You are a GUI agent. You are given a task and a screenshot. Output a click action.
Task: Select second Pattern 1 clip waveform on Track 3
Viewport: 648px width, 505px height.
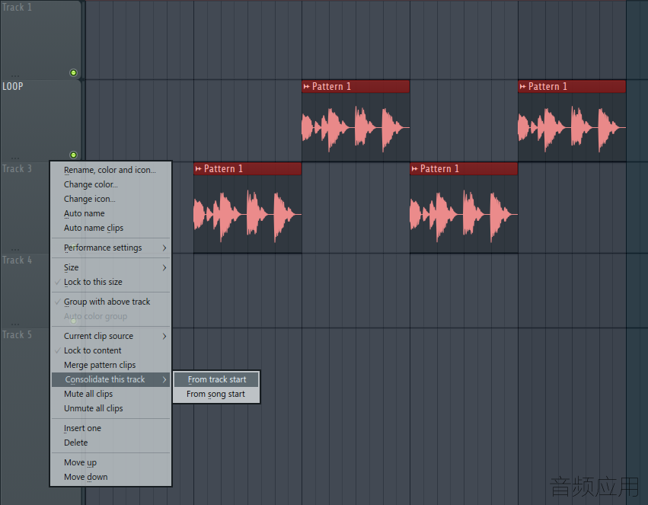[464, 214]
